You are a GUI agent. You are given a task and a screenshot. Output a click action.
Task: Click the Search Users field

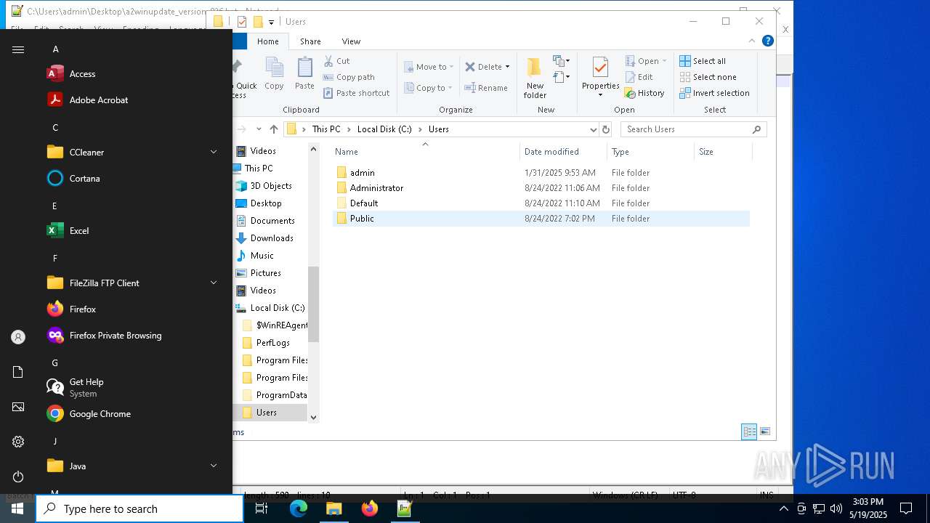pyautogui.click(x=693, y=129)
